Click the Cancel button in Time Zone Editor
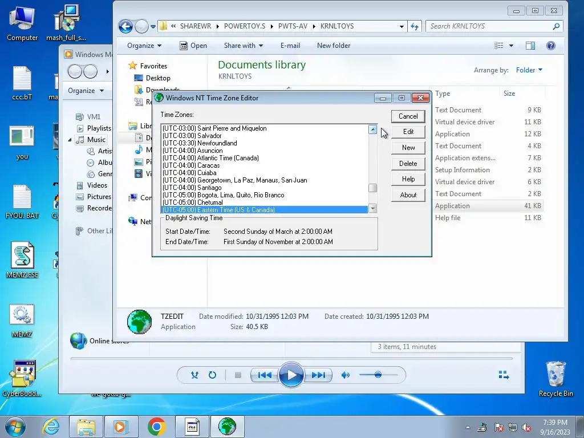 pyautogui.click(x=408, y=116)
